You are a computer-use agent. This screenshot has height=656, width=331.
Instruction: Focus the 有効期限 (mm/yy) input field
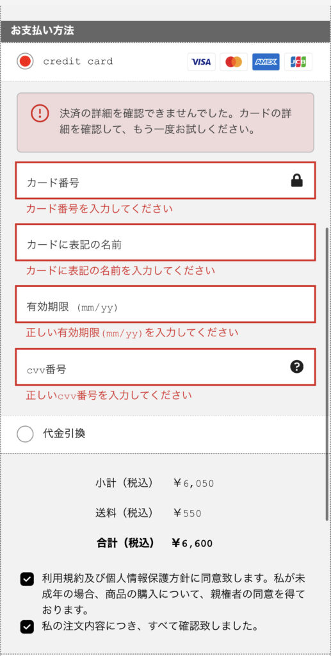[x=165, y=304]
